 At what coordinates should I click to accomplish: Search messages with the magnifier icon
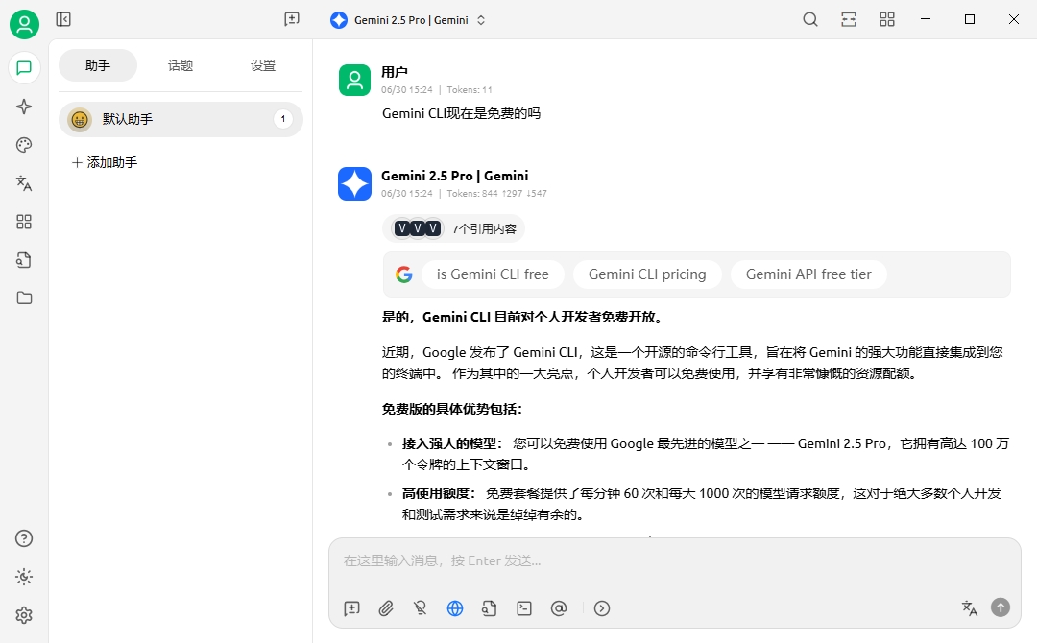coord(810,19)
